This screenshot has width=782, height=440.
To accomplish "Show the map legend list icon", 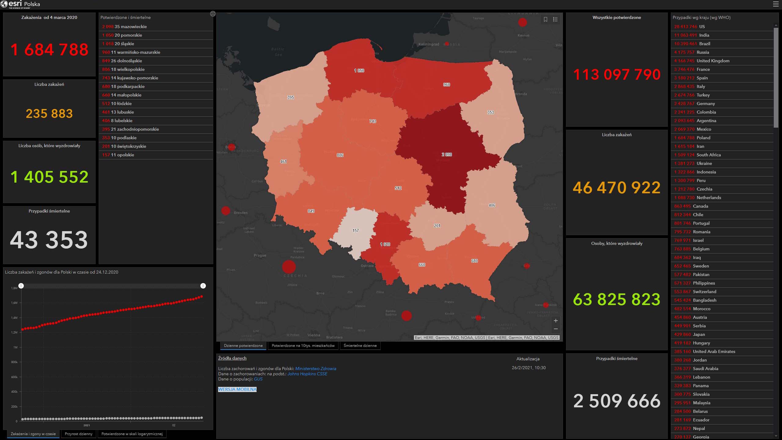I will tap(555, 20).
